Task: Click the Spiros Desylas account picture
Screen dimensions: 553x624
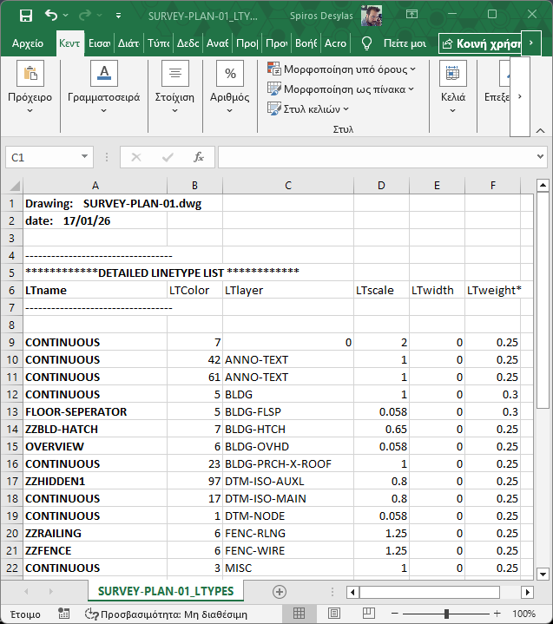Action: (371, 16)
